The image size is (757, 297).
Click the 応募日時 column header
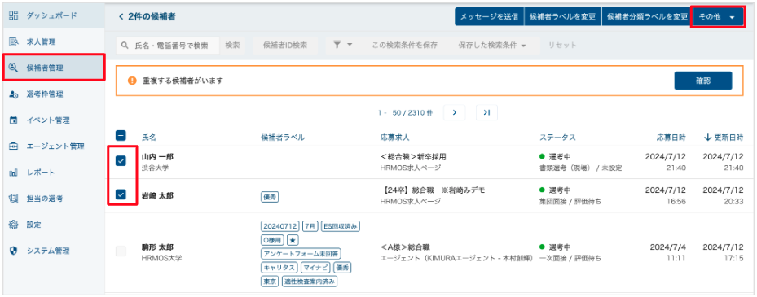671,138
